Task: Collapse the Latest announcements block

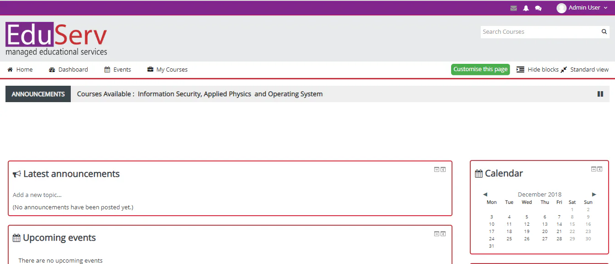Action: (436, 170)
